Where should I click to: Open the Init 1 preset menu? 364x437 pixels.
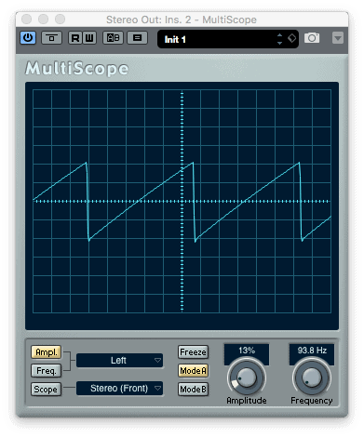[217, 39]
